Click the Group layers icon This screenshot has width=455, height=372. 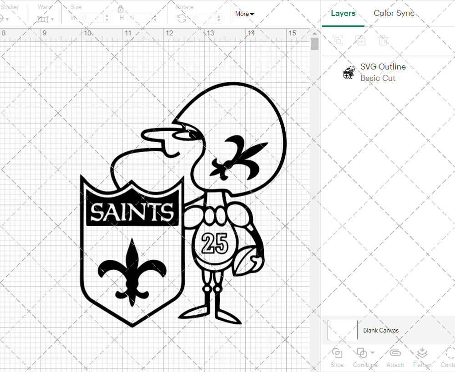[x=338, y=40]
